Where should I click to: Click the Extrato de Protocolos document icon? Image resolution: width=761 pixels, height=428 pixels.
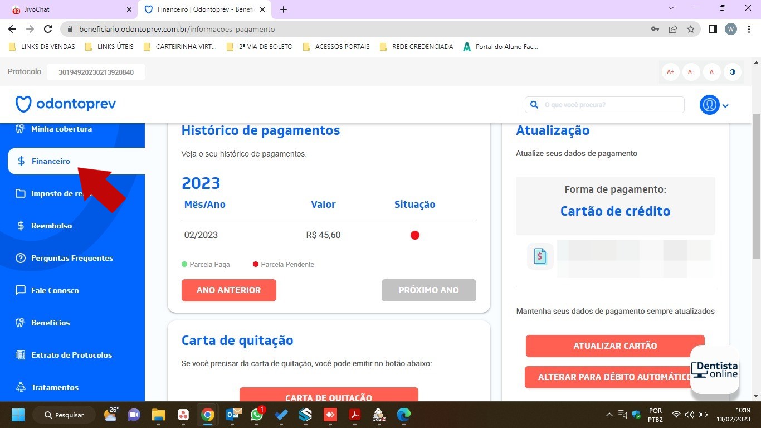click(x=21, y=355)
